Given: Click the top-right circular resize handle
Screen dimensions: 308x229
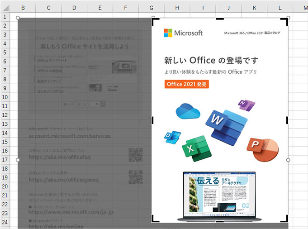Looking at the screenshot, I should point(288,18).
